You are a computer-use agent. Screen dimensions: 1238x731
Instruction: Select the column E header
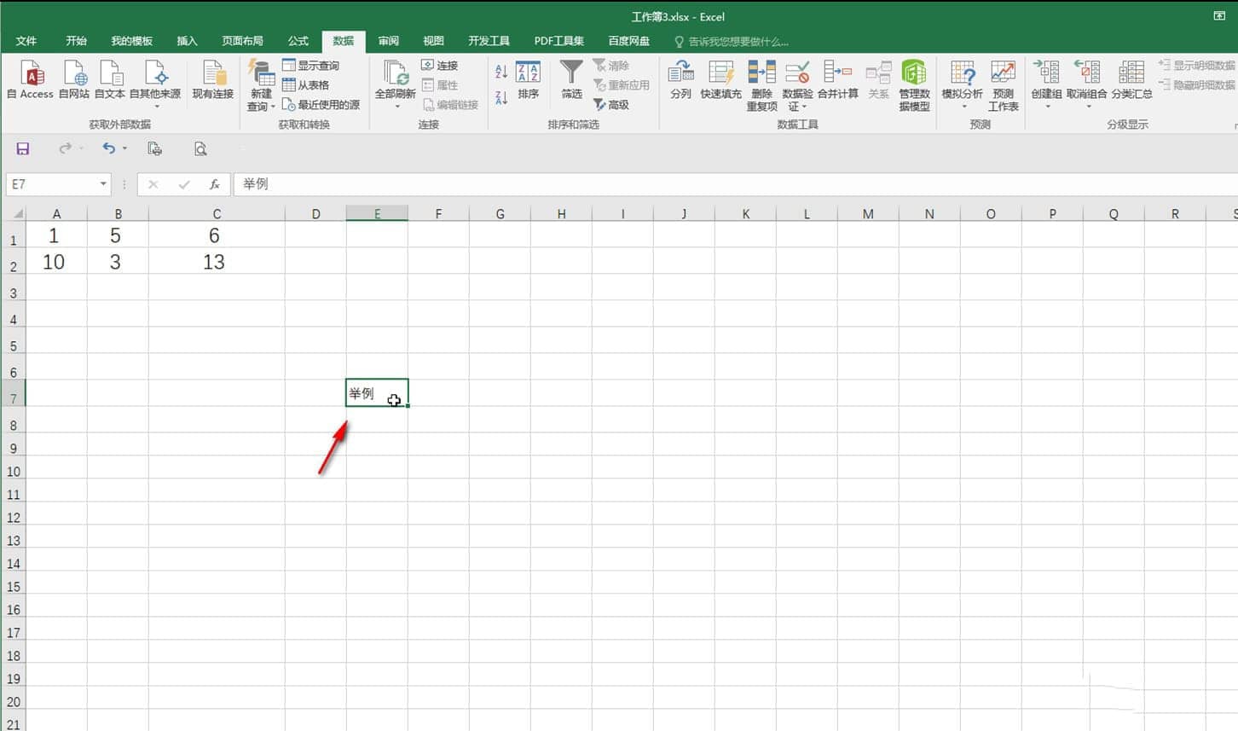(377, 213)
